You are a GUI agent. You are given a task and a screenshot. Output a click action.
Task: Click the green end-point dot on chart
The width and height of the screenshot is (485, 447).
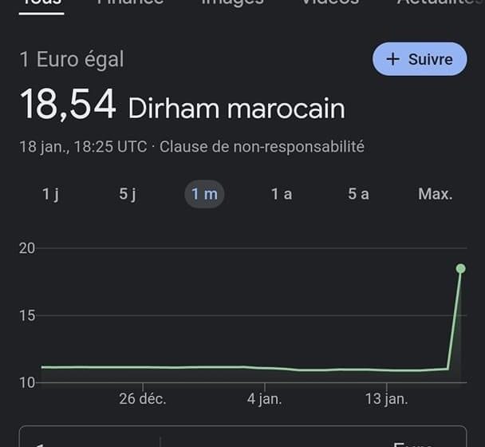point(460,268)
